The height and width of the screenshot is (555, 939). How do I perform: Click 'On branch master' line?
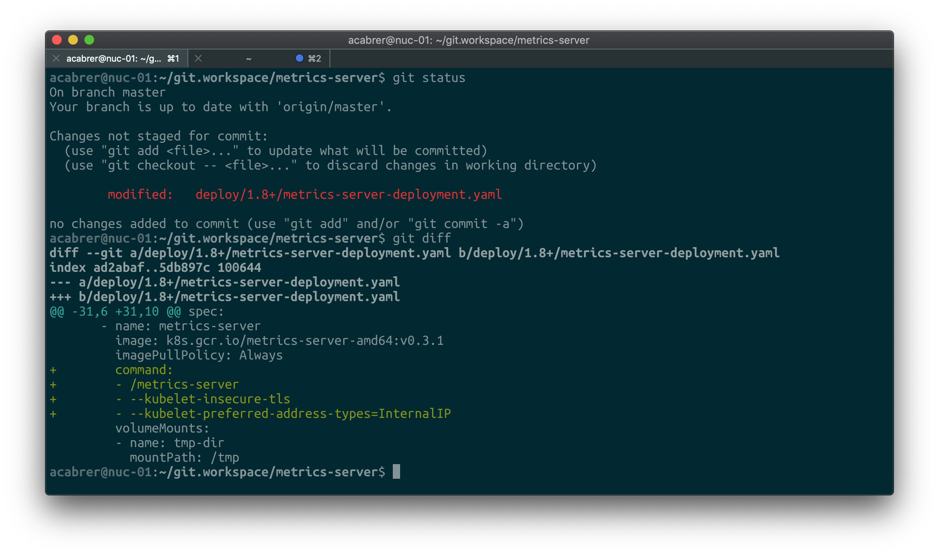pos(108,92)
